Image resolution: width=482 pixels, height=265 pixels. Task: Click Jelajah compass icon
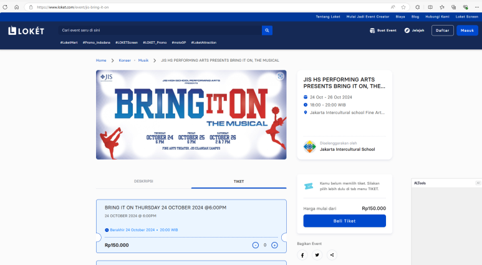407,31
